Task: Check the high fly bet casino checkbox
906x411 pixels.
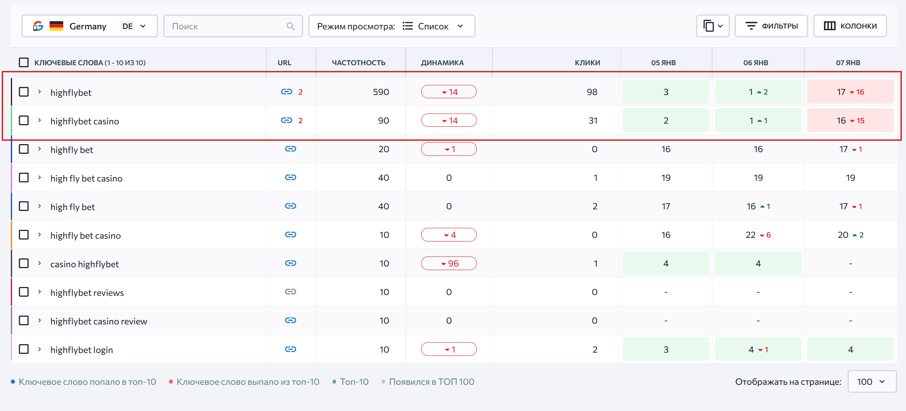Action: point(24,178)
